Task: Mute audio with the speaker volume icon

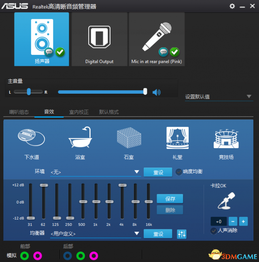Action: point(156,92)
